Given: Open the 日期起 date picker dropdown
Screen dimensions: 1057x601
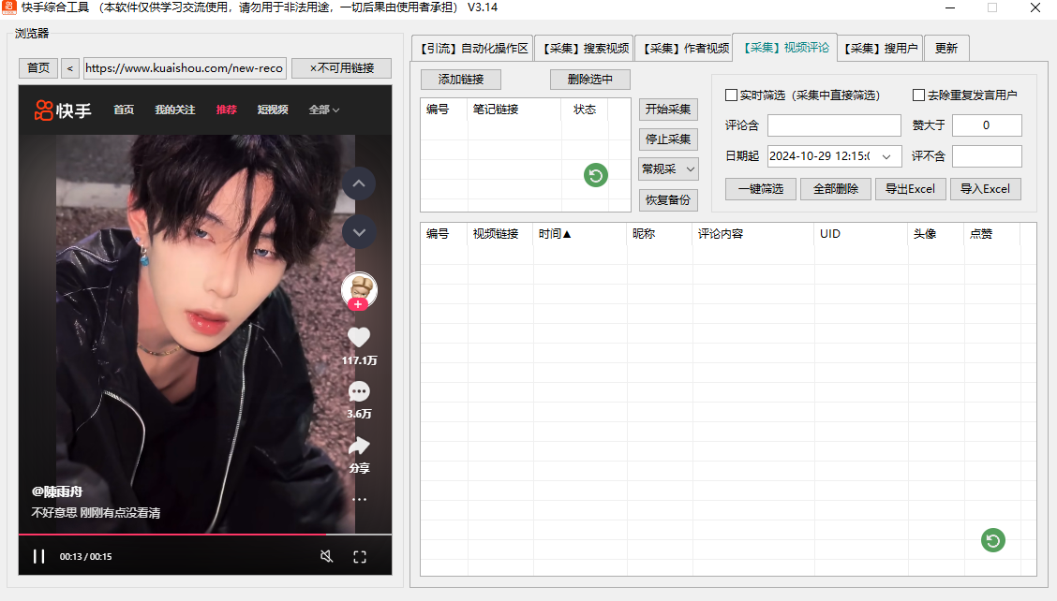Looking at the screenshot, I should [886, 156].
